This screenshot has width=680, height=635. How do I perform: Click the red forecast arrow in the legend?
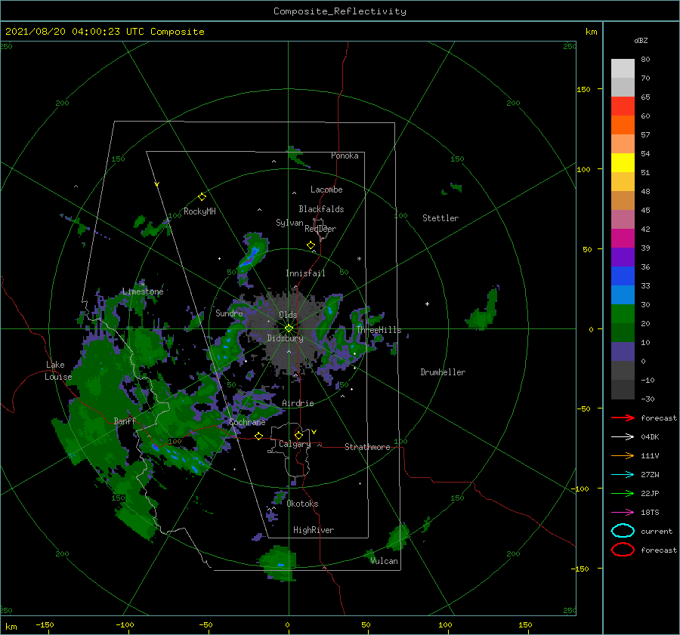(623, 418)
